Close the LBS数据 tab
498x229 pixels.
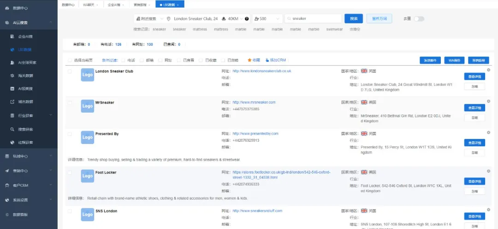[x=178, y=5]
